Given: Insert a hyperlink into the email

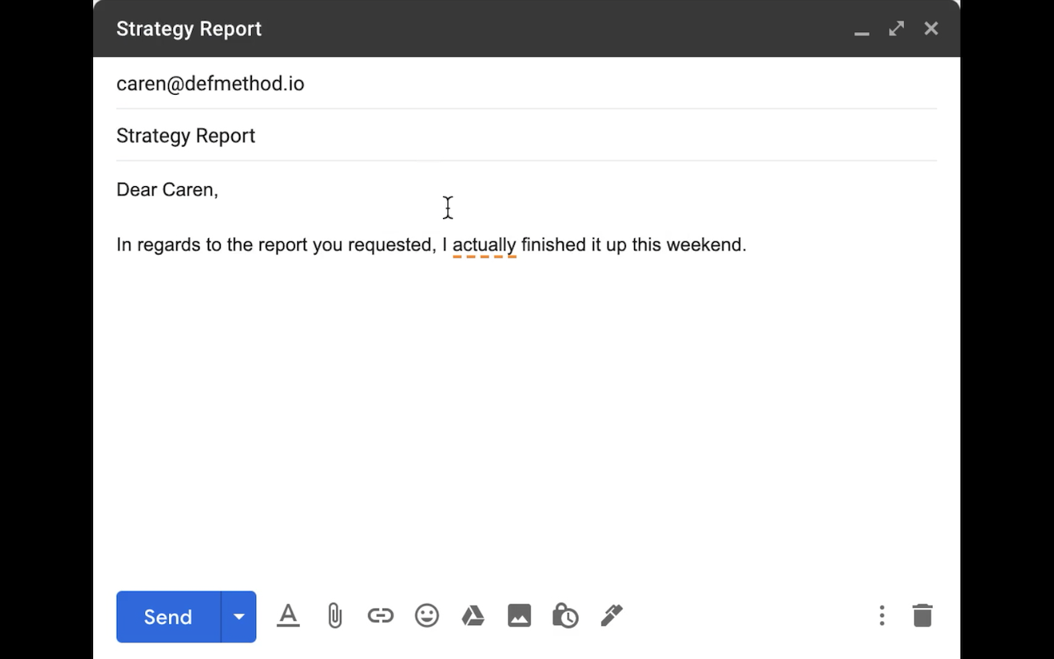Looking at the screenshot, I should (x=380, y=615).
